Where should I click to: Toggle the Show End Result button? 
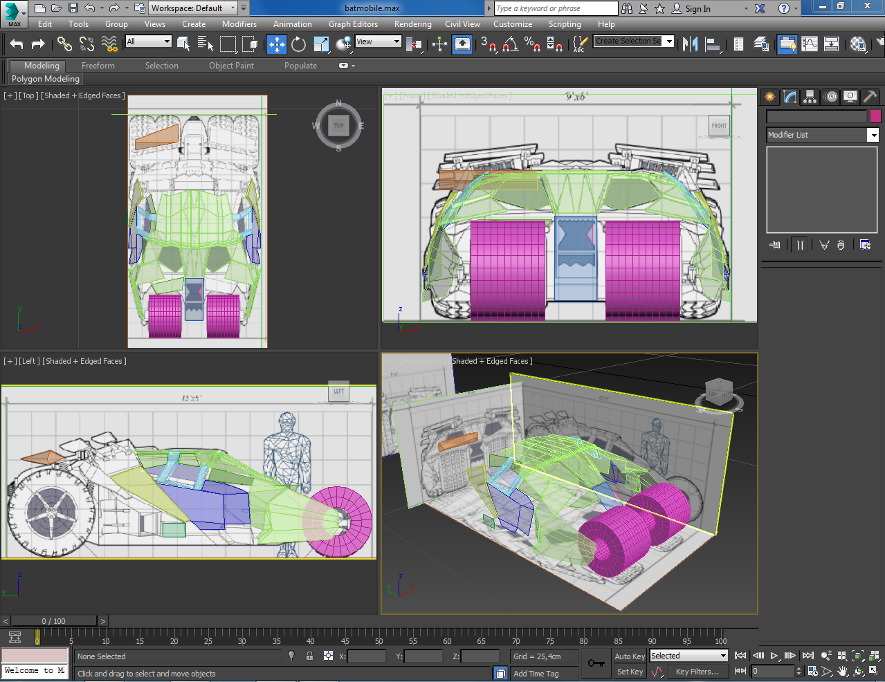point(800,245)
